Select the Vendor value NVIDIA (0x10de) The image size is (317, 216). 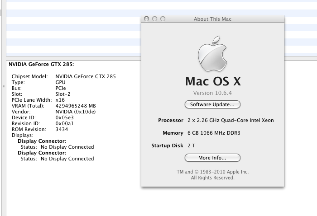click(x=76, y=112)
